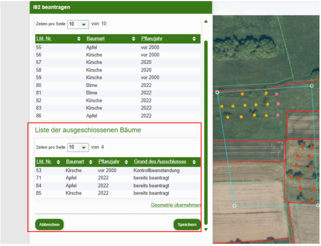Screen dimensions: 321x246
Task: Select row 83 Kirsche
Action: (118, 108)
